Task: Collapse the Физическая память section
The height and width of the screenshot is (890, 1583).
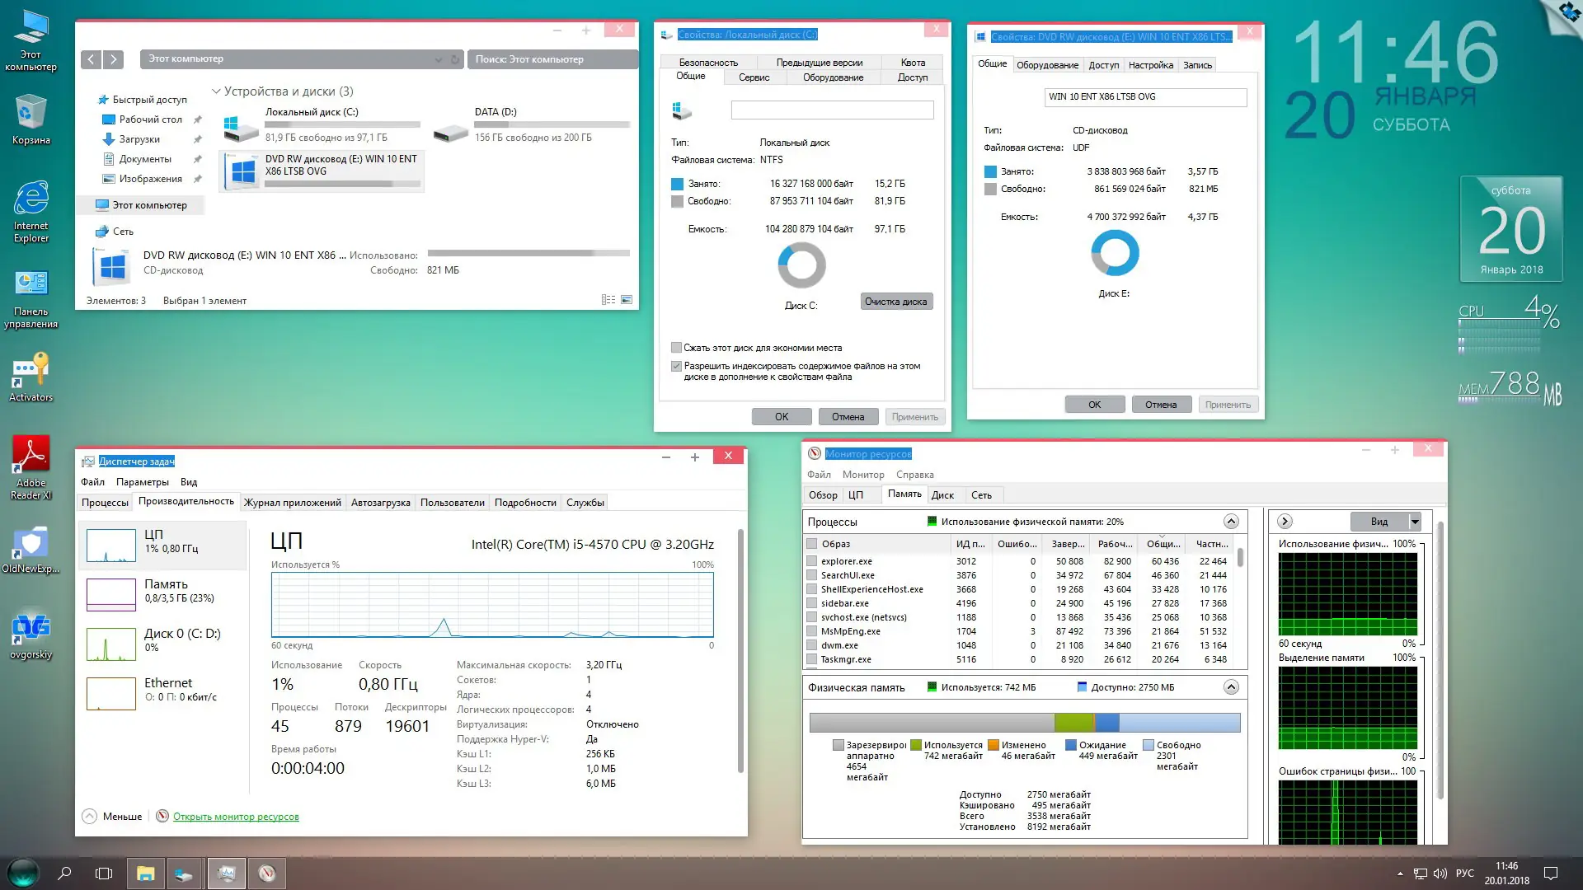Action: [1230, 687]
